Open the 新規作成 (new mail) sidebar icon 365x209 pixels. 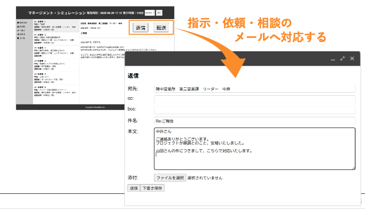[x=21, y=23]
